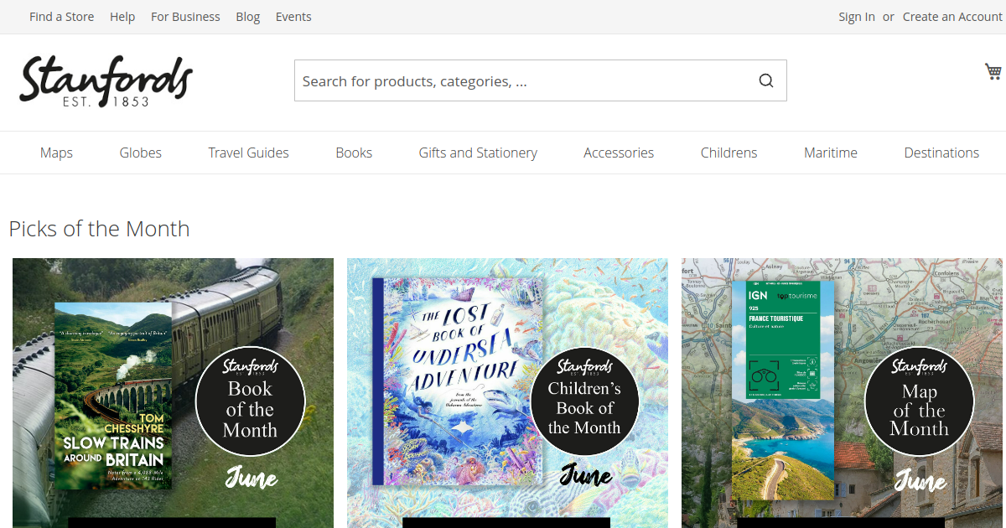Open Slow Trains Around Britain banner

[x=173, y=393]
